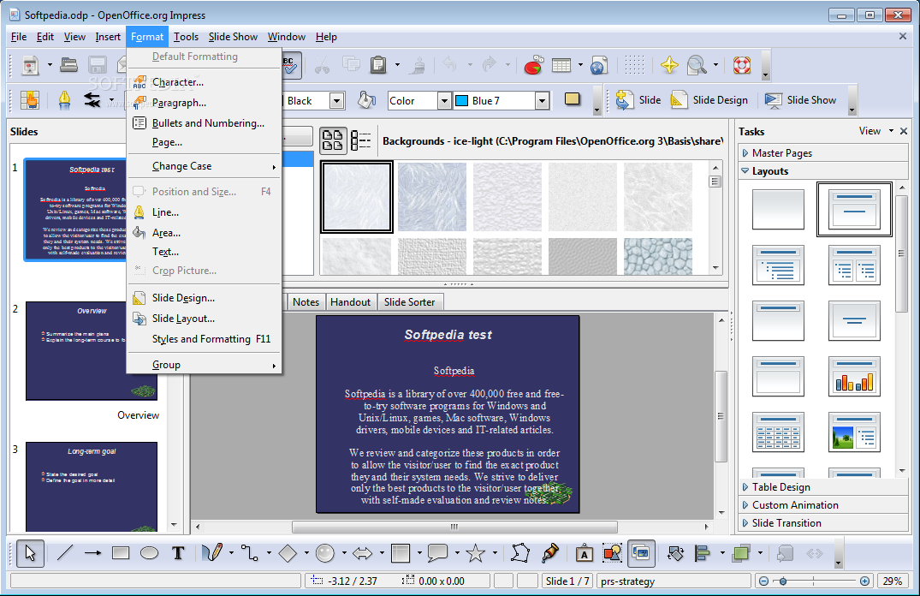Click the Paste clipboard icon
Image resolution: width=920 pixels, height=596 pixels.
click(x=378, y=65)
